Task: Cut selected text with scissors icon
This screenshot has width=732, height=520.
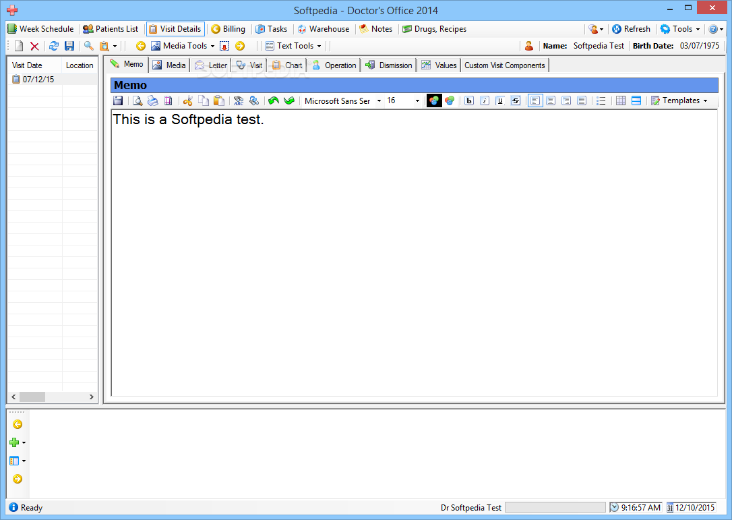Action: (x=187, y=100)
